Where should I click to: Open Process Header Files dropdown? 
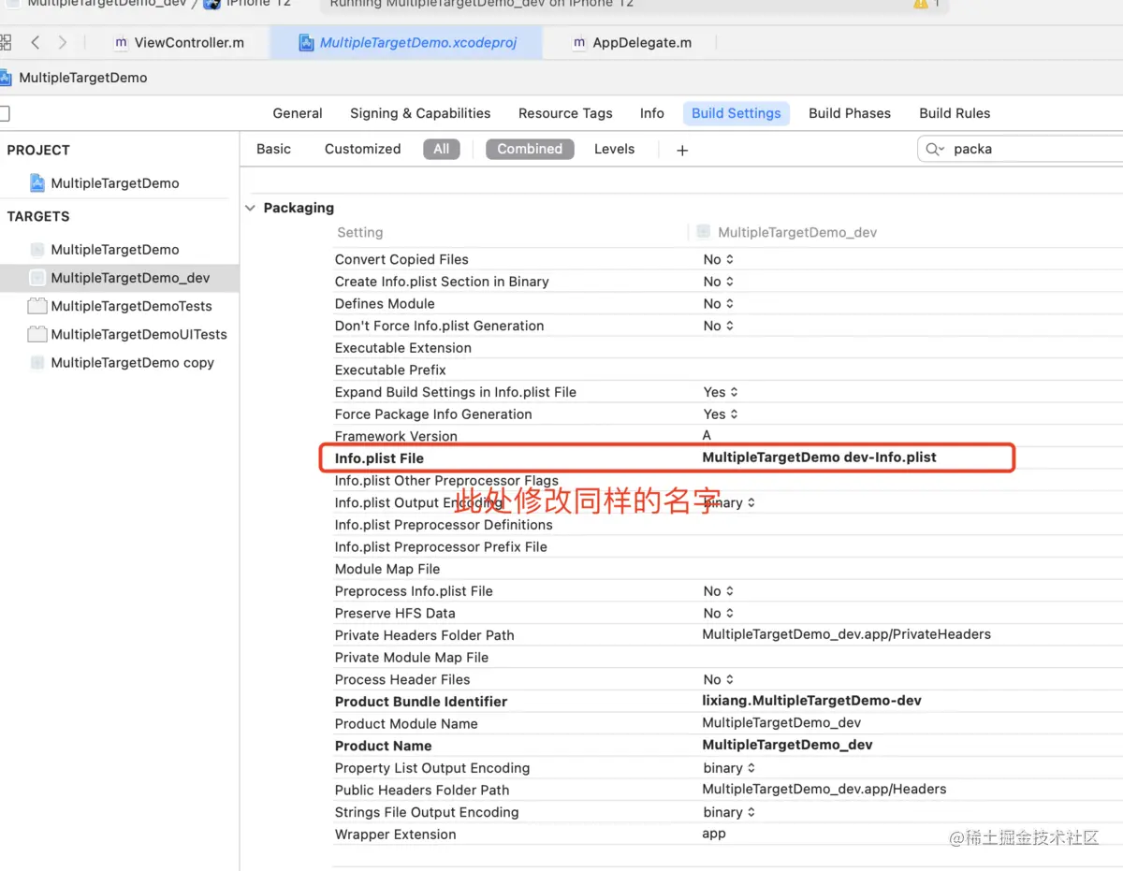pyautogui.click(x=719, y=679)
